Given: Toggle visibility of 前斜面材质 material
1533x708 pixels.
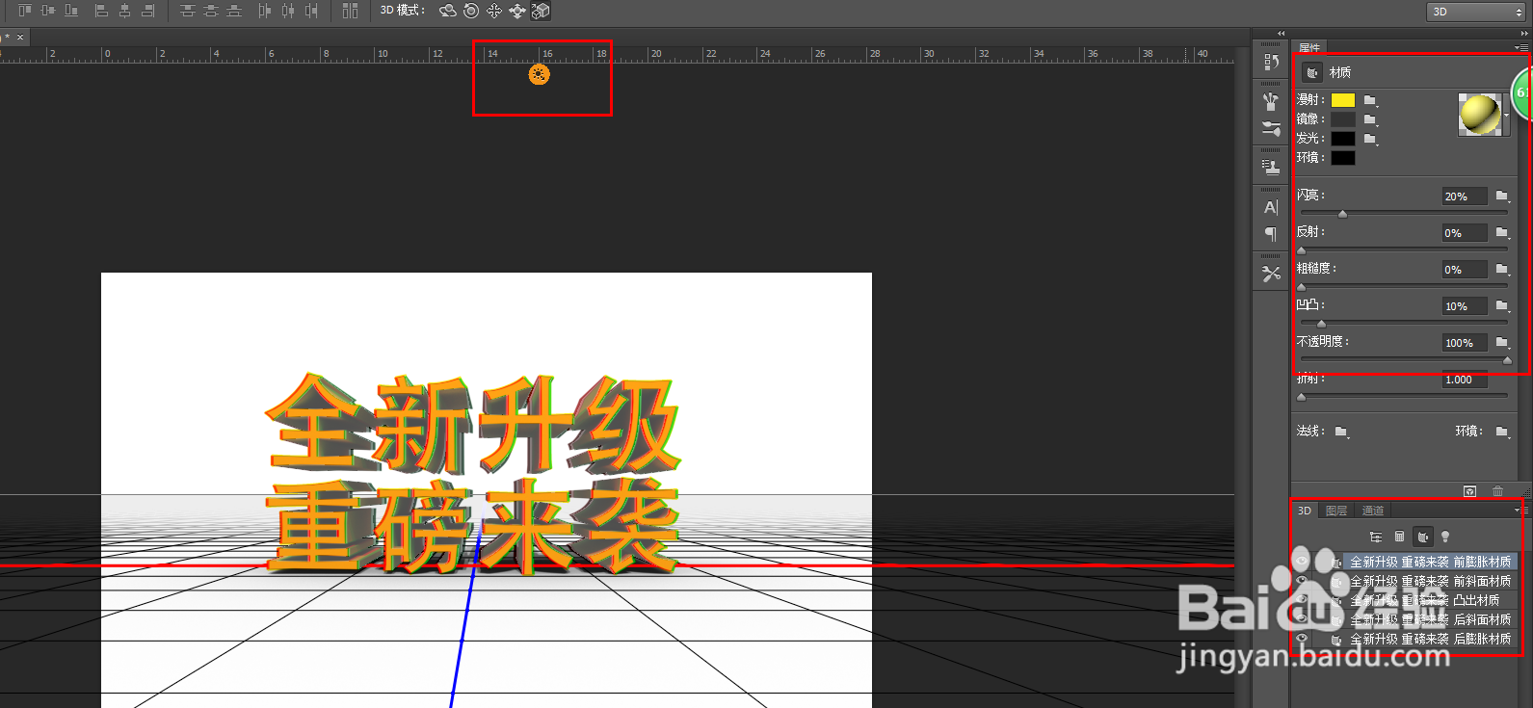Looking at the screenshot, I should coord(1302,581).
